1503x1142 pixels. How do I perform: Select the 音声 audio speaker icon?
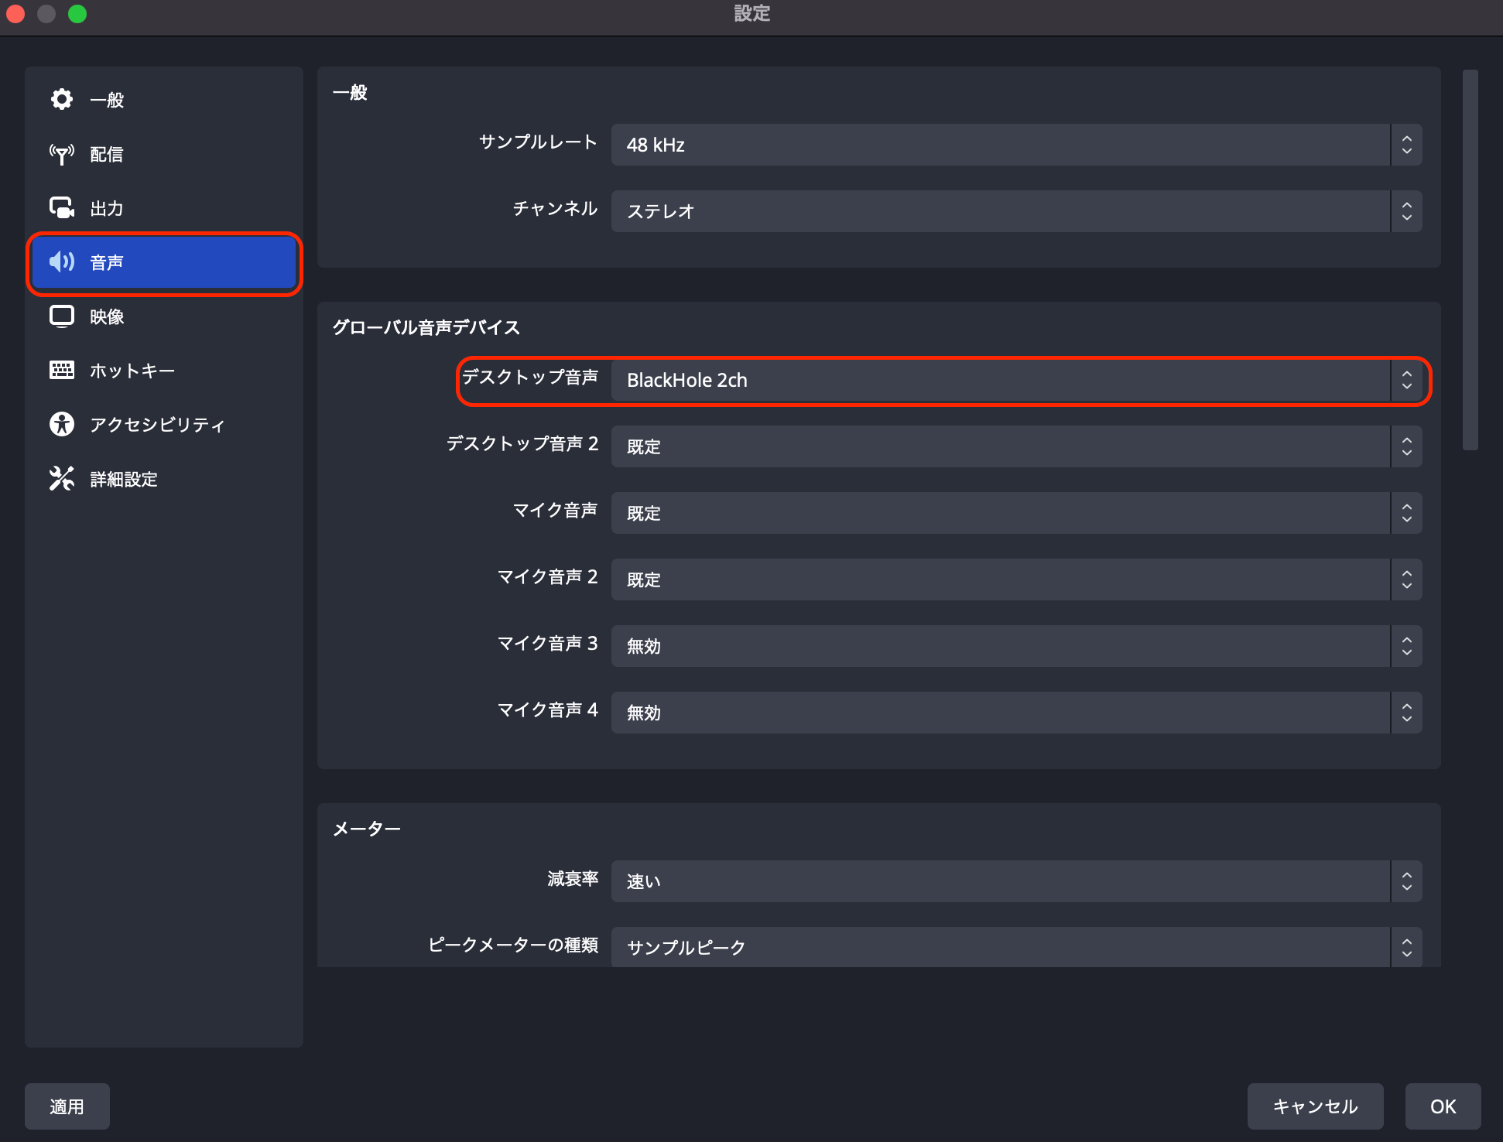coord(62,262)
